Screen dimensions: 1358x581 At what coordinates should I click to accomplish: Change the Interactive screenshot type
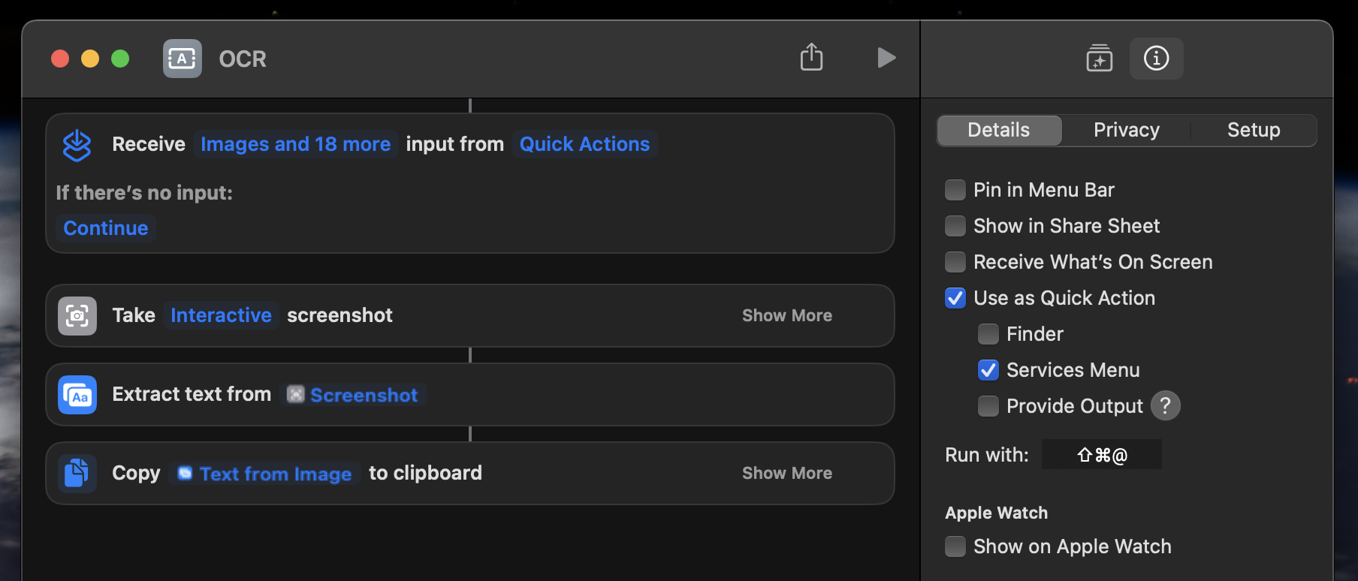point(221,315)
